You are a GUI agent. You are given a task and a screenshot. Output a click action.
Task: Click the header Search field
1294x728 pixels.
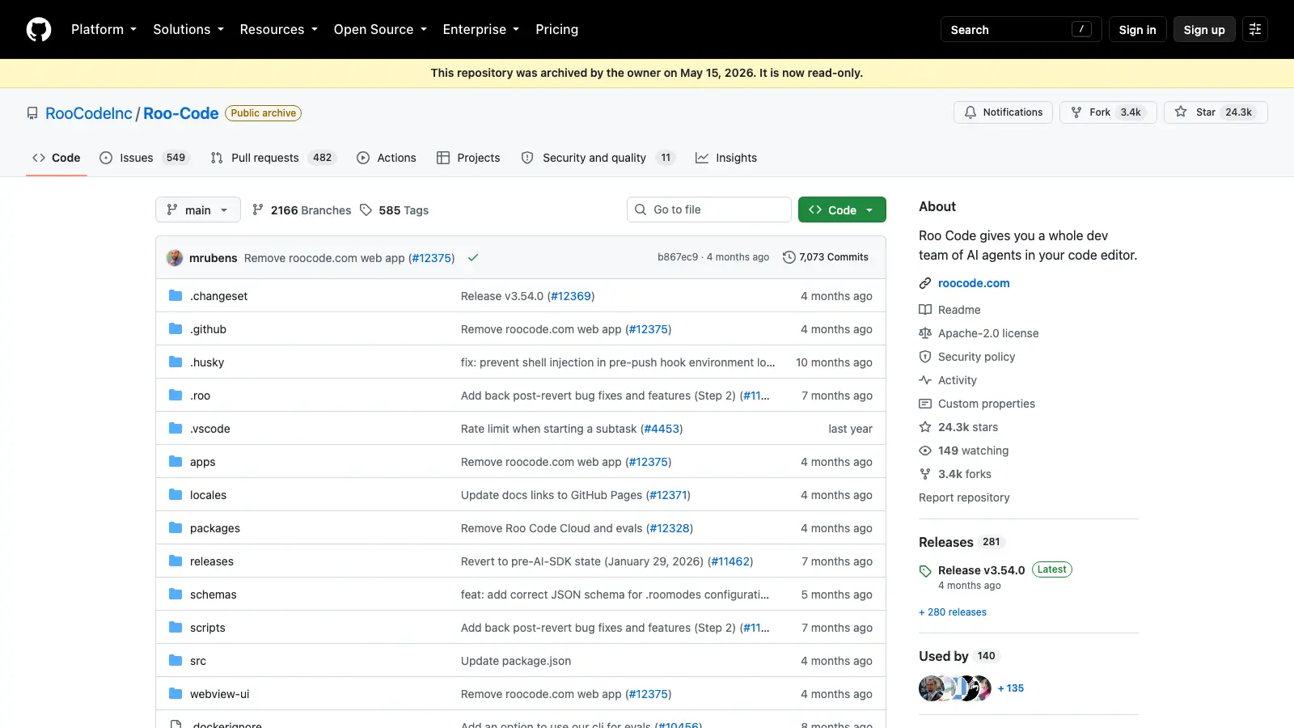[1021, 29]
